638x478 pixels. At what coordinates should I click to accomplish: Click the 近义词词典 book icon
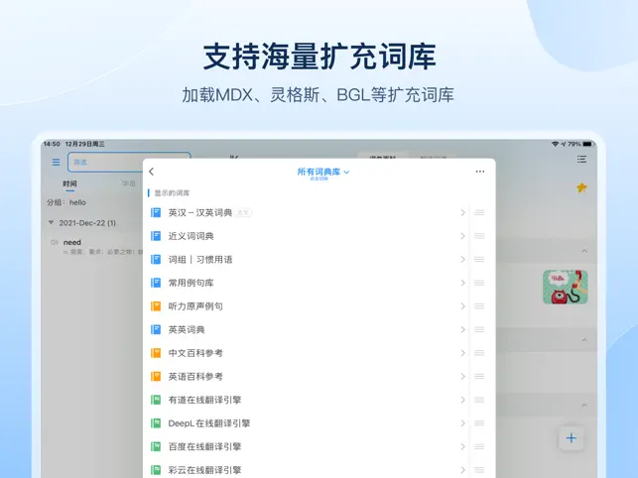[x=156, y=236]
